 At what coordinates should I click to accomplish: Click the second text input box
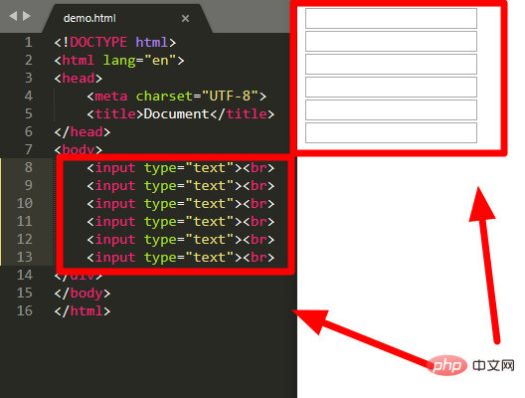tap(391, 41)
